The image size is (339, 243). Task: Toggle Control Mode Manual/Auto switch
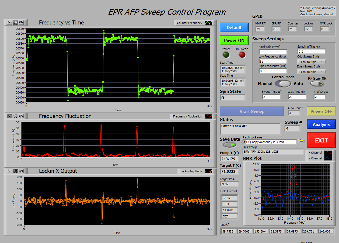click(284, 84)
